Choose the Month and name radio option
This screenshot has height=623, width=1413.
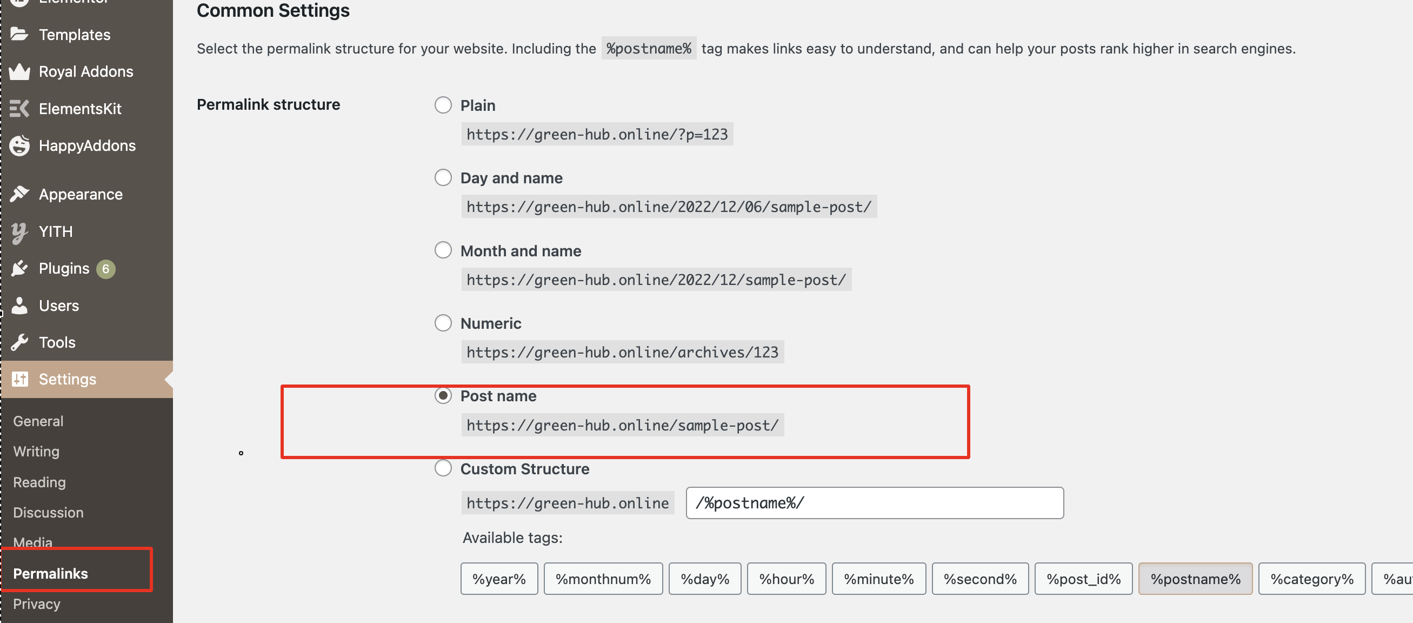443,250
